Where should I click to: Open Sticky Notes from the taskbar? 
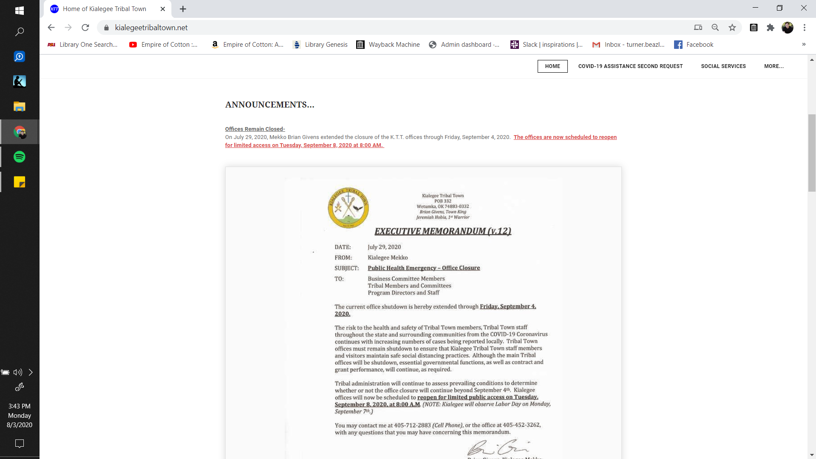point(20,182)
